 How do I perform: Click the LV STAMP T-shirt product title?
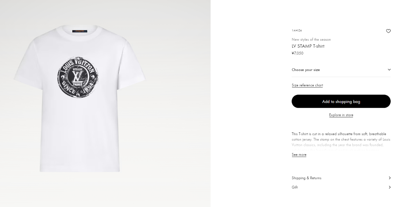point(308,46)
